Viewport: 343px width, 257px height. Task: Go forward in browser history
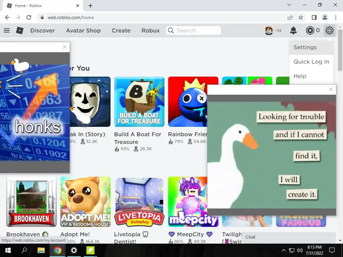pyautogui.click(x=18, y=17)
